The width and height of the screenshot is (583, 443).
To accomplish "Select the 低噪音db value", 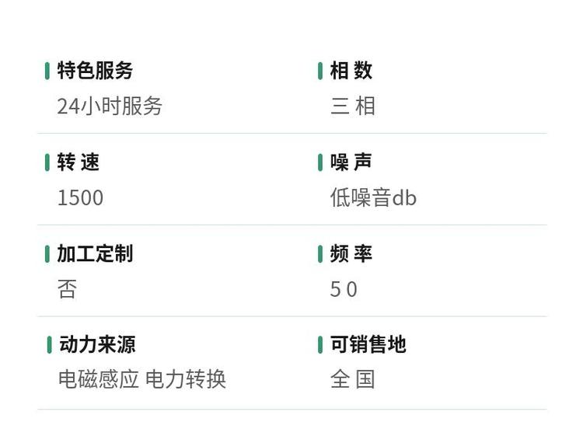I will pyautogui.click(x=373, y=197).
